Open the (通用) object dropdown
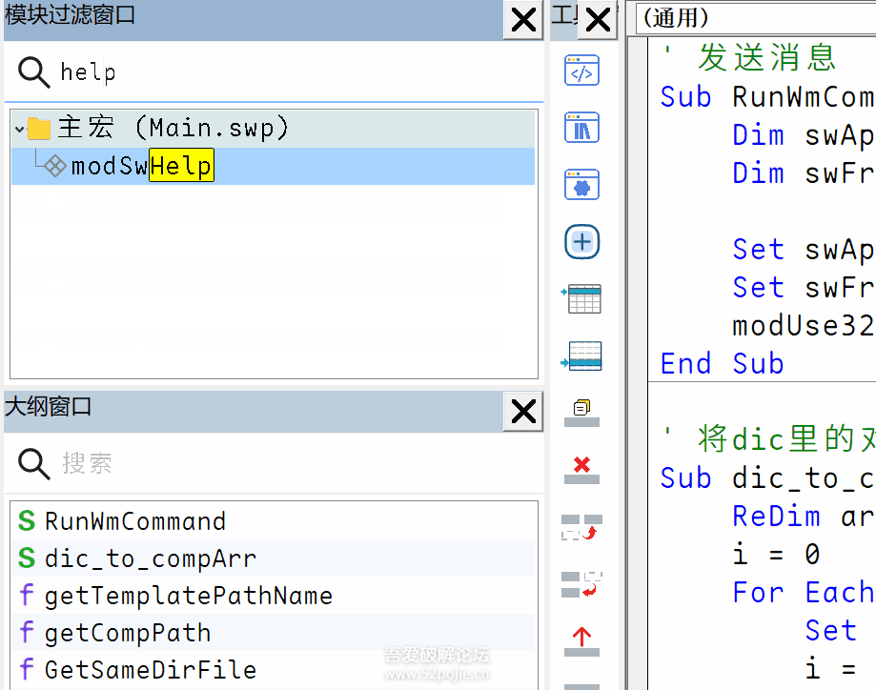The width and height of the screenshot is (876, 690). (x=753, y=17)
